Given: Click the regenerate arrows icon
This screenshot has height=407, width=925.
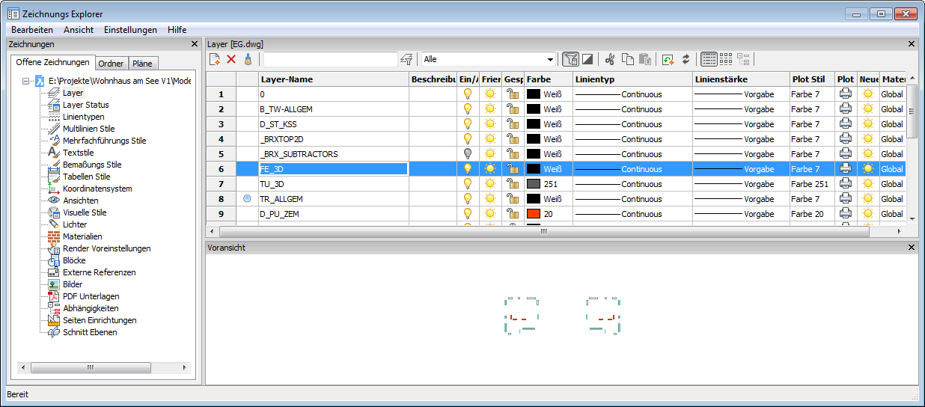Looking at the screenshot, I should point(686,59).
